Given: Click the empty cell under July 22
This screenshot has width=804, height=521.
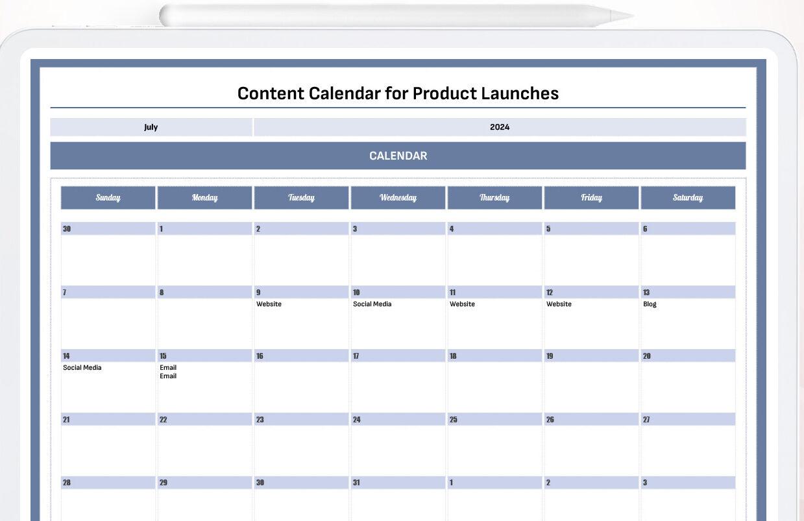Looking at the screenshot, I should click(205, 450).
